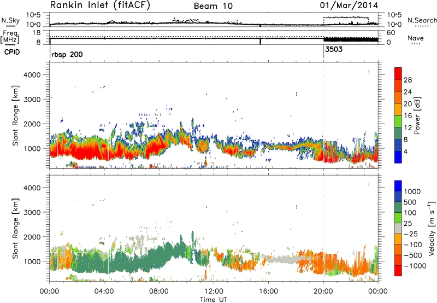Click the 'Slant Range [km]' label of power panel

coord(15,115)
